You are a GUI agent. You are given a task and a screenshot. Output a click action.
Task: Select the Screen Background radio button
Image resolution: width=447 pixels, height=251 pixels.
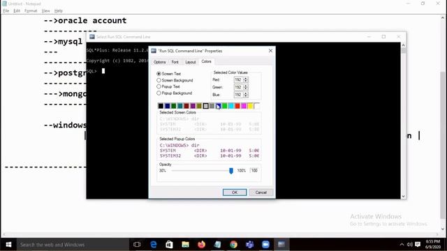coord(159,80)
